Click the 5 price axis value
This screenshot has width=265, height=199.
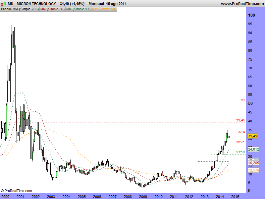pyautogui.click(x=249, y=183)
